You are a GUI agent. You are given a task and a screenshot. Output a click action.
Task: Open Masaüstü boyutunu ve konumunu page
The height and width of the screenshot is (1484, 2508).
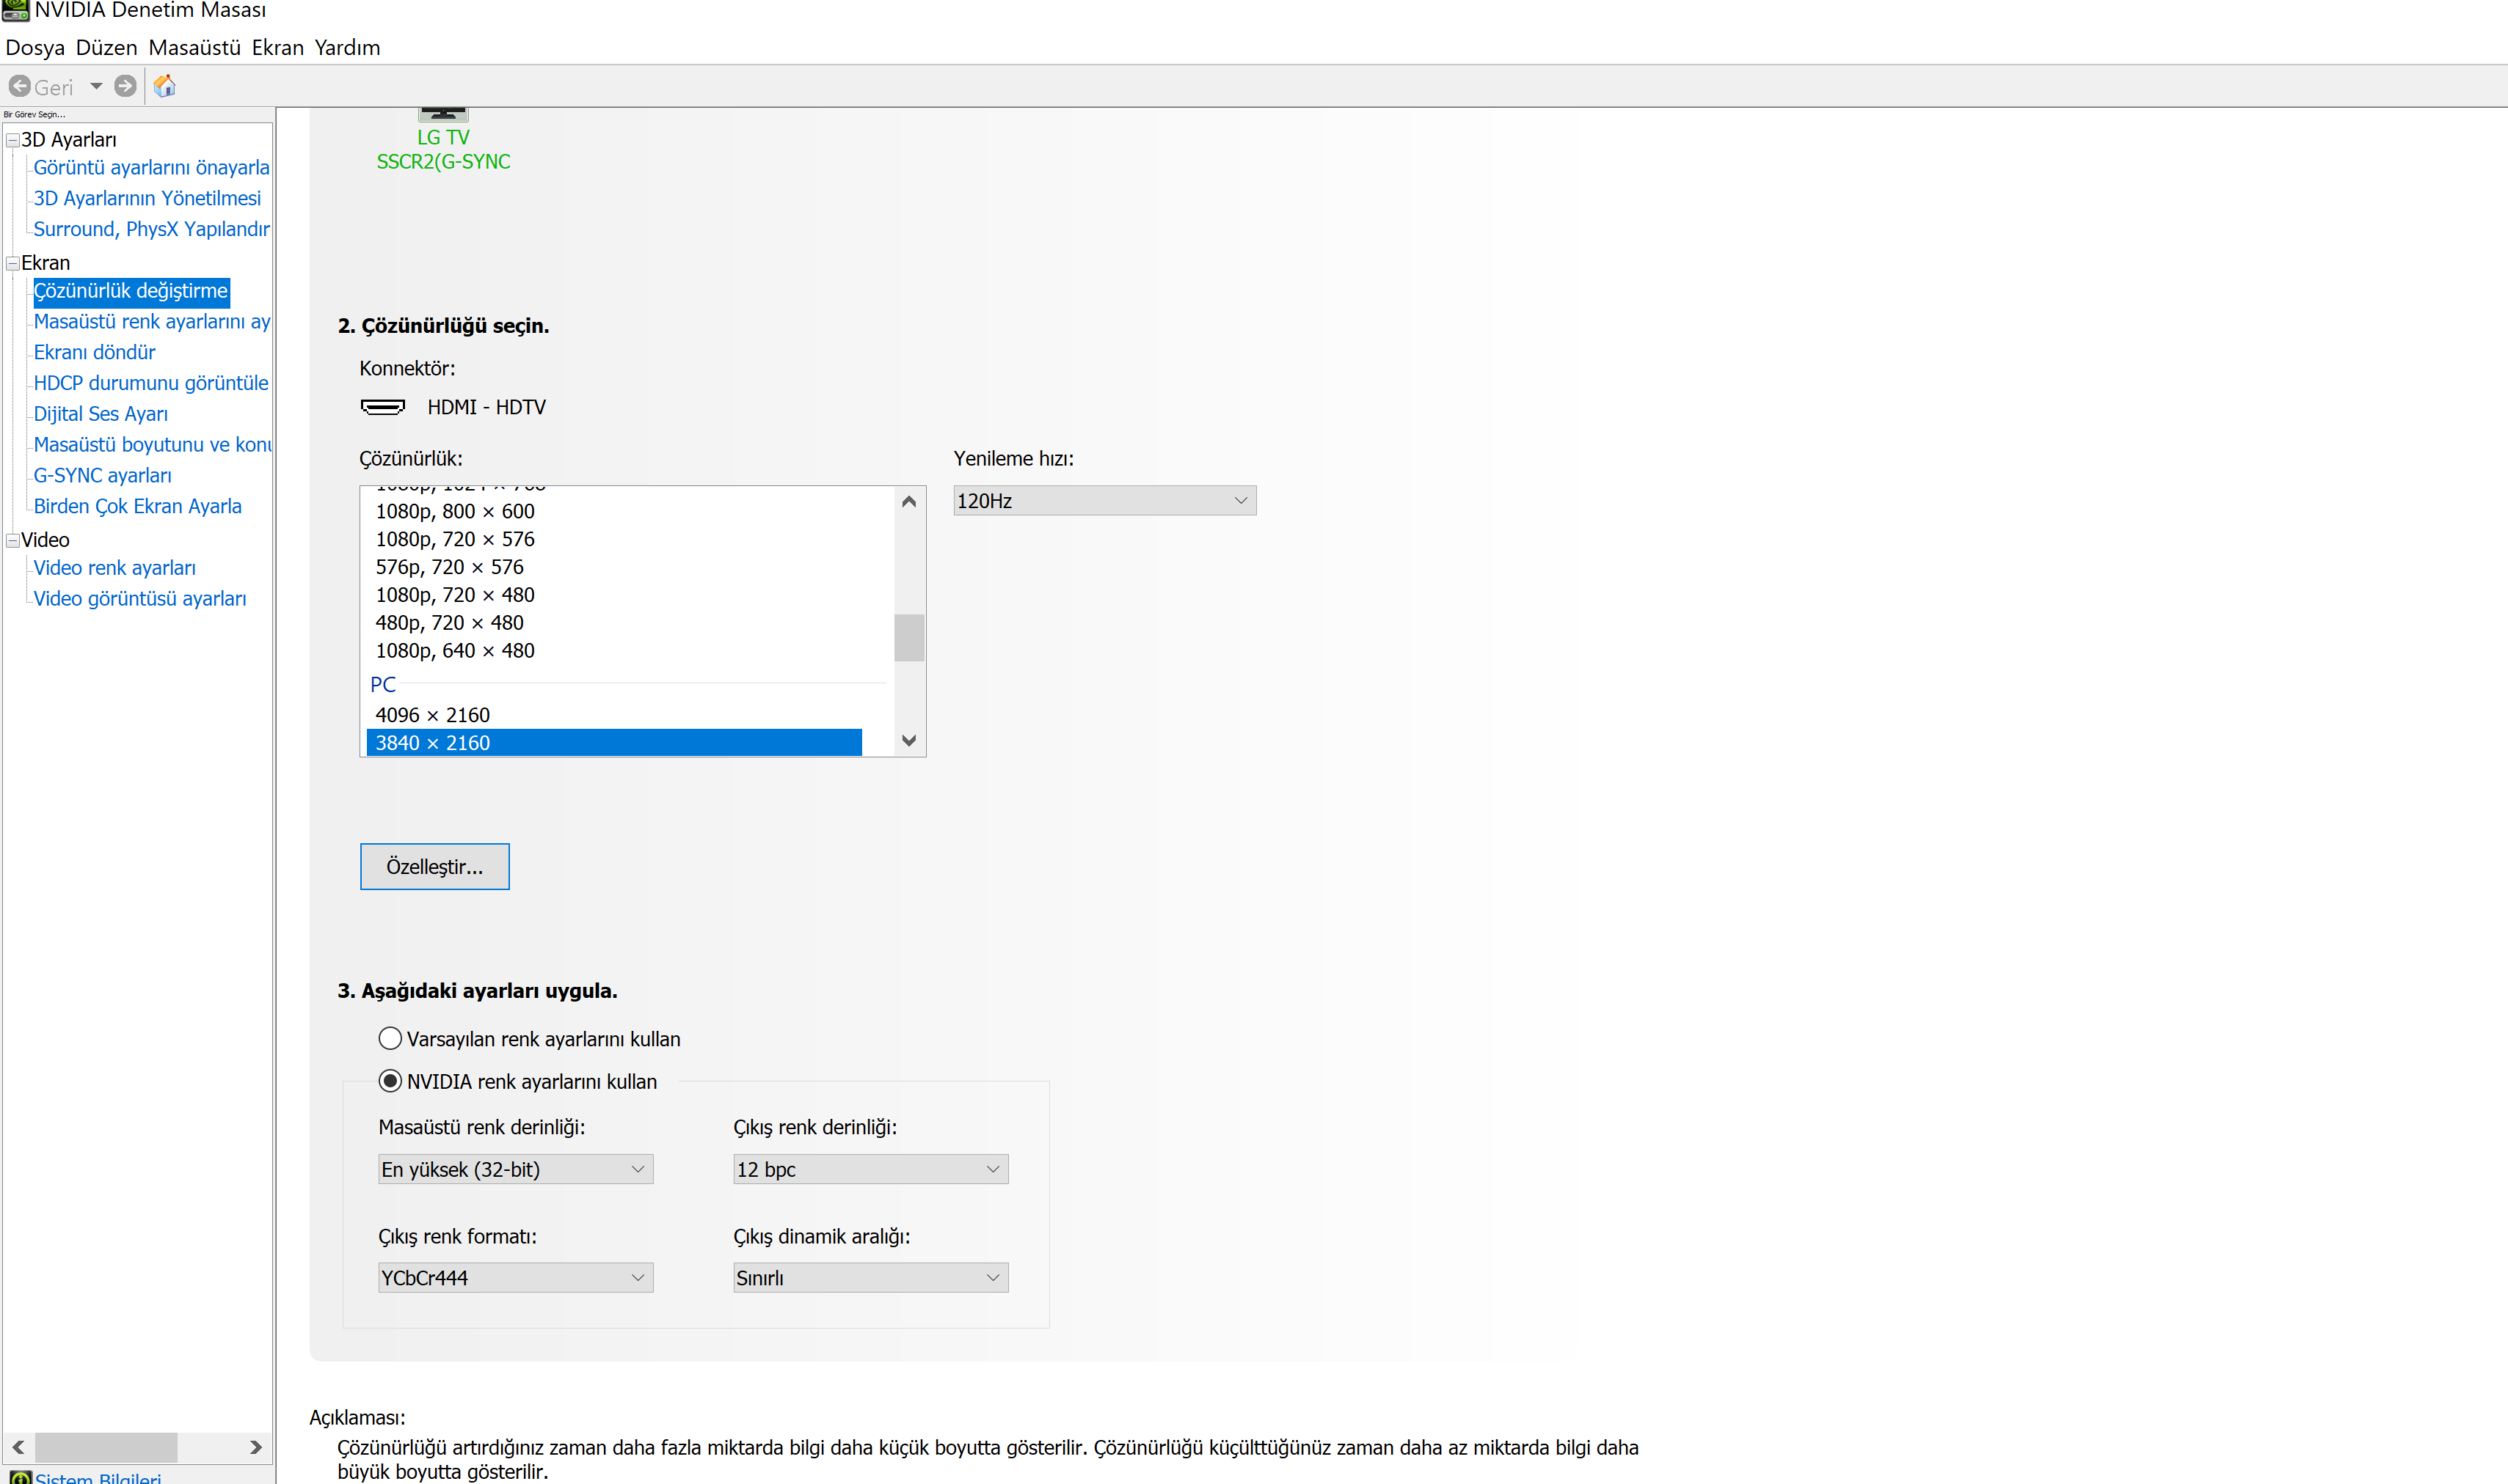tap(151, 445)
